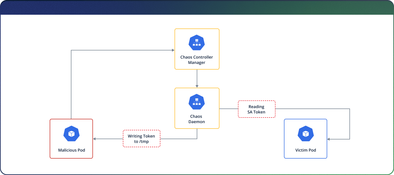Select the arrowhead pointing into Malicious Pod
The width and height of the screenshot is (394, 175).
95,139
